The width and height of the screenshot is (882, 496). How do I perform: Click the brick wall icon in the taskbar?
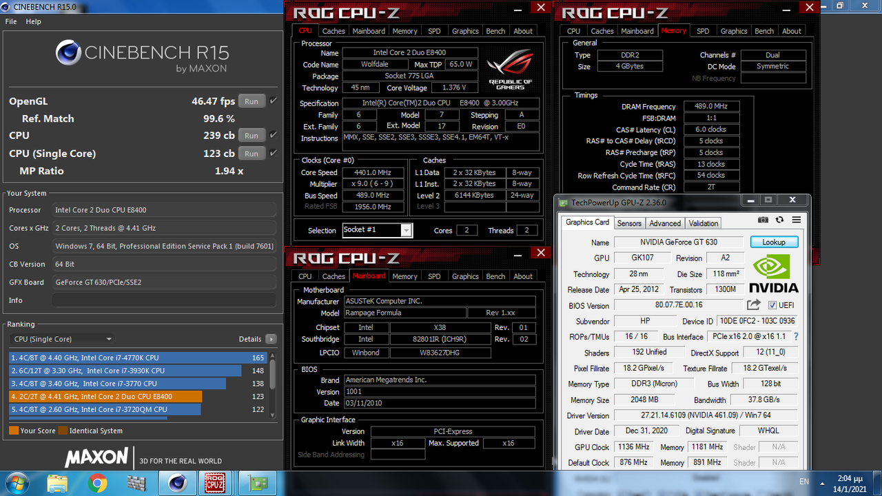coord(137,483)
